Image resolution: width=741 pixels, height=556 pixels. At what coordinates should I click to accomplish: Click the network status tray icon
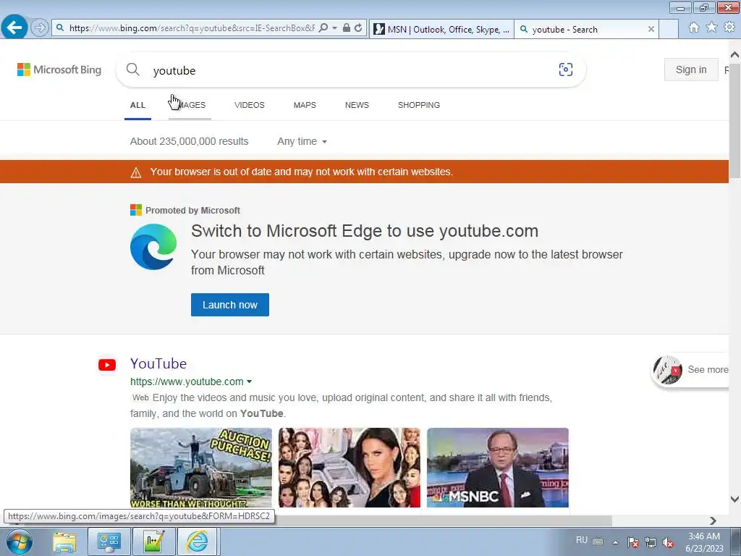pos(651,542)
